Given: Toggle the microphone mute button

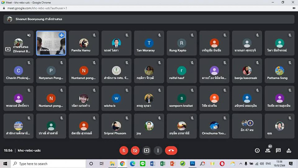Looking at the screenshot, I should 124,151.
